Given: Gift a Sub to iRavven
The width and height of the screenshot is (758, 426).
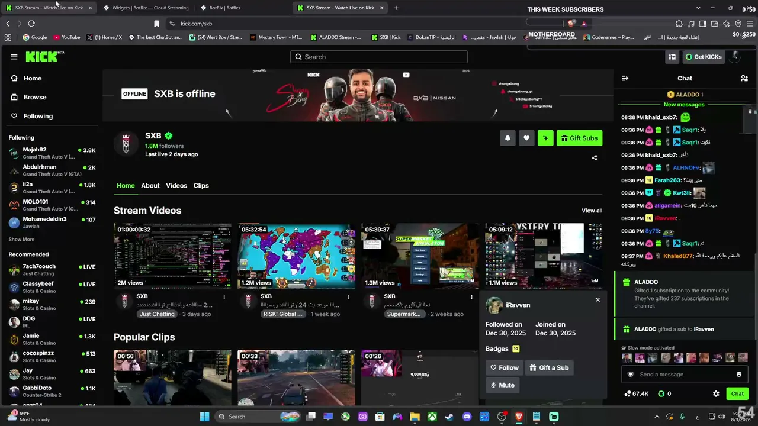Looking at the screenshot, I should 549,367.
